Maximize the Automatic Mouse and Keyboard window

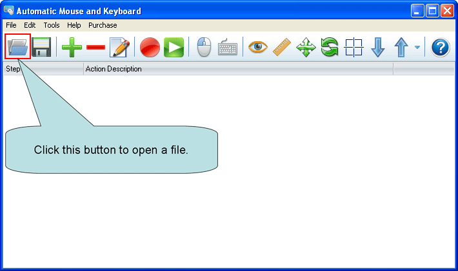tap(432, 11)
